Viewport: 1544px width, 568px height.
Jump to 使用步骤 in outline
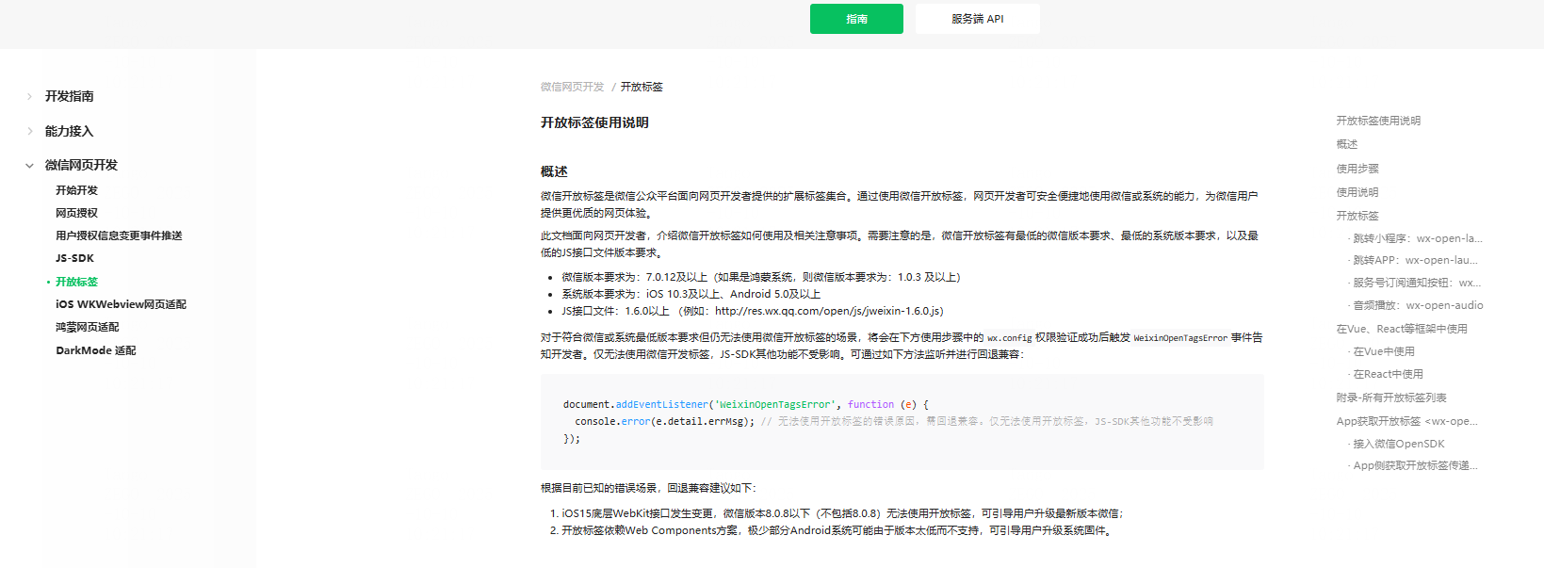[1357, 169]
